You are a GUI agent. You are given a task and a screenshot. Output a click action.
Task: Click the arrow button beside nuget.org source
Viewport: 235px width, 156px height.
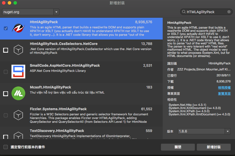56,12
